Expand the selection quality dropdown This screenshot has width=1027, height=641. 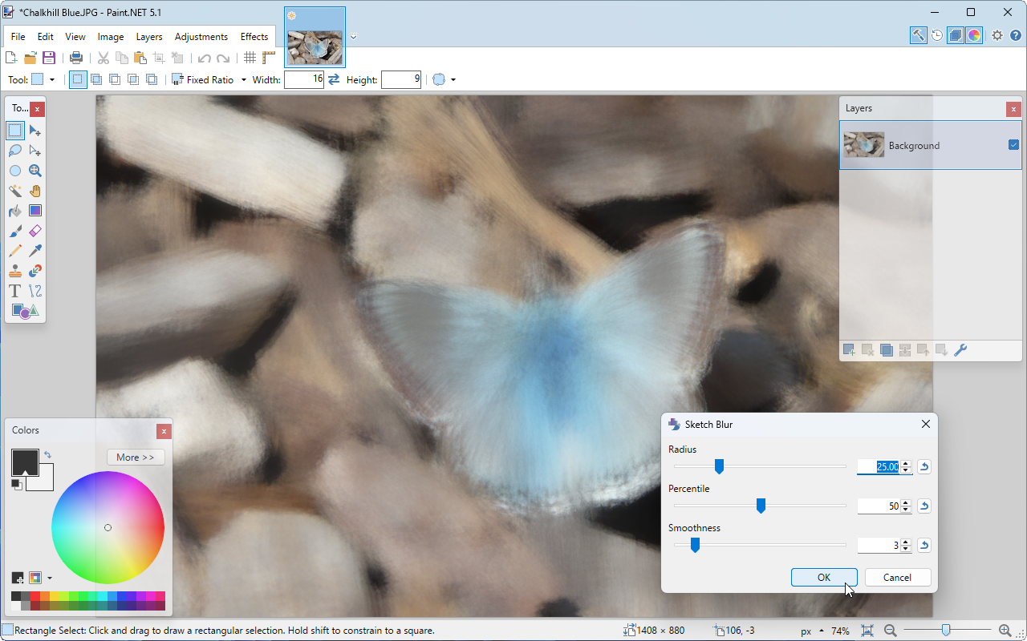click(453, 79)
